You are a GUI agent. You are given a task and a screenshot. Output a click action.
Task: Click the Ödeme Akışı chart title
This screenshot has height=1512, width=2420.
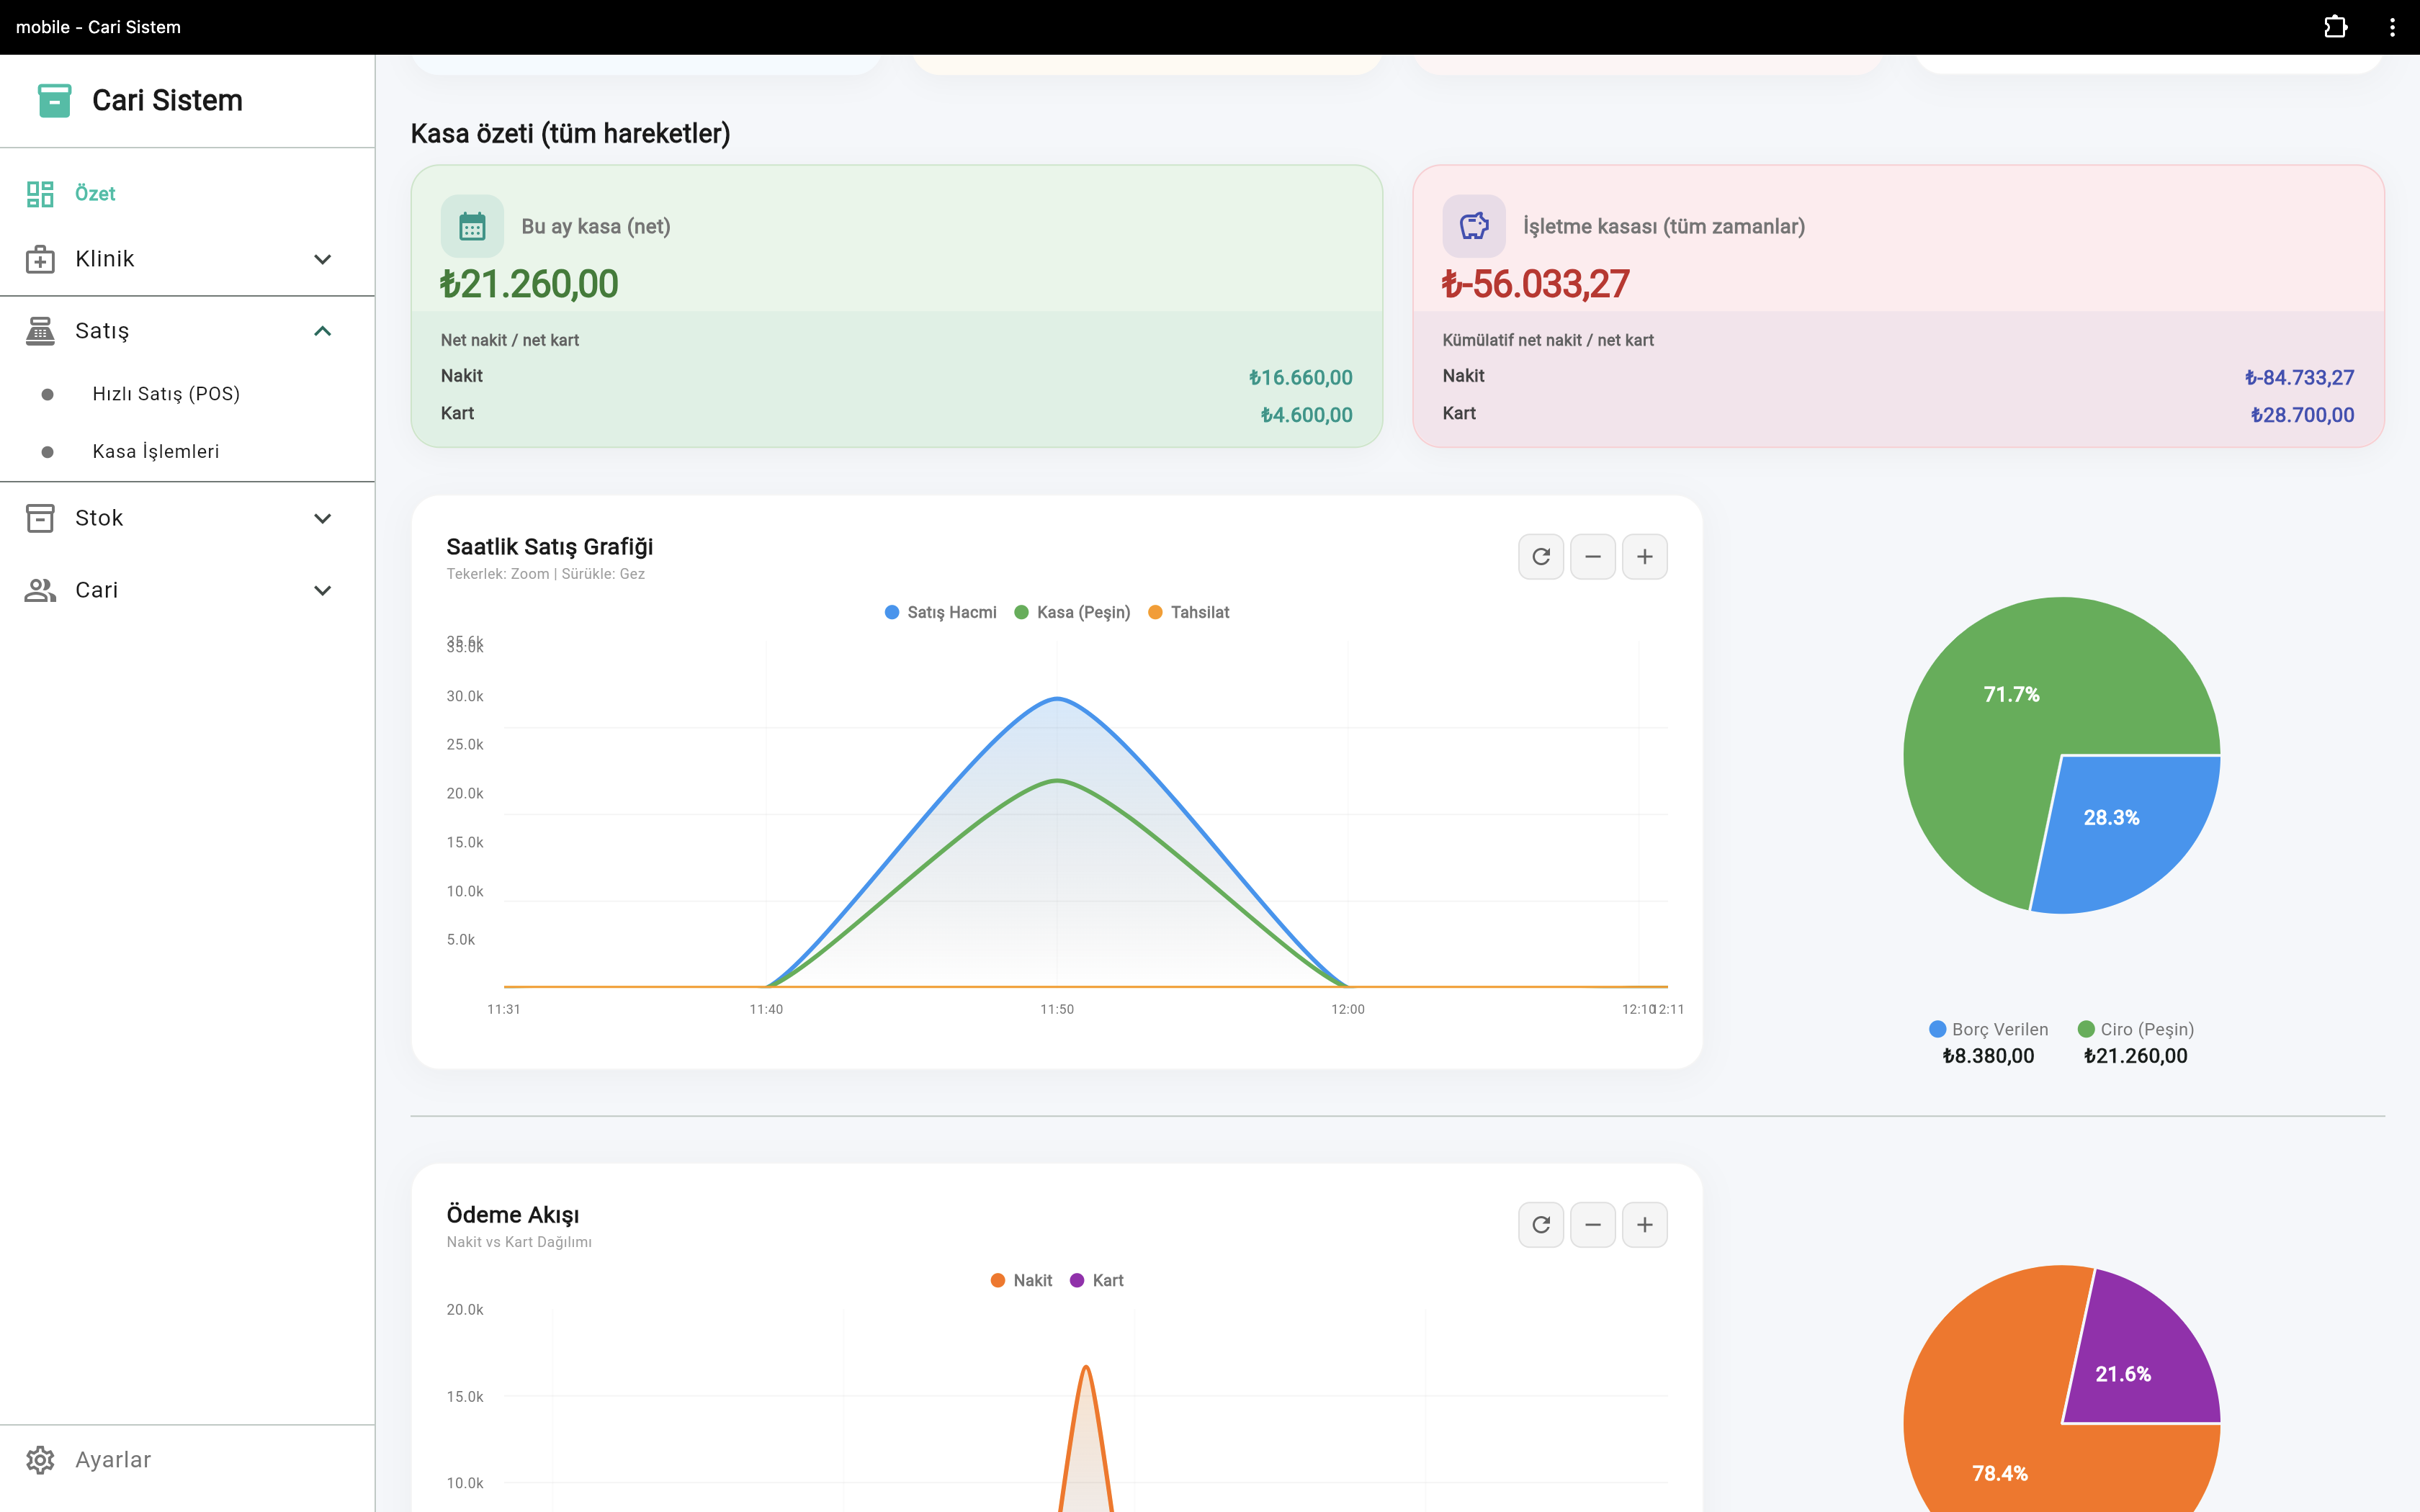512,1215
